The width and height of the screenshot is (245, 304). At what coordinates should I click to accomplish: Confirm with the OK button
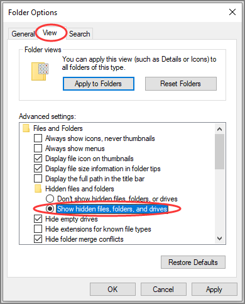[x=112, y=290]
